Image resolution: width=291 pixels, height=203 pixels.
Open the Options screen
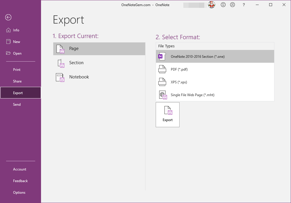coord(19,192)
